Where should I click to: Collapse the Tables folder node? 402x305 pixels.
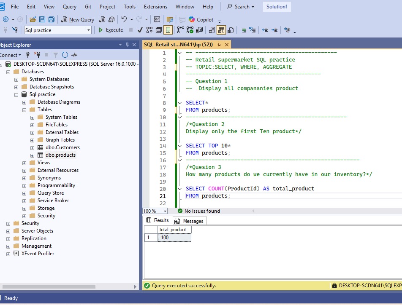[x=24, y=110]
